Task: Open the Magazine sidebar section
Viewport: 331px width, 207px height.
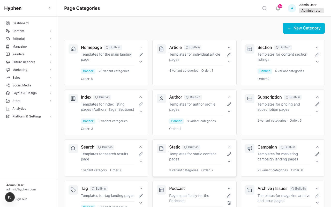Action: [x=19, y=46]
